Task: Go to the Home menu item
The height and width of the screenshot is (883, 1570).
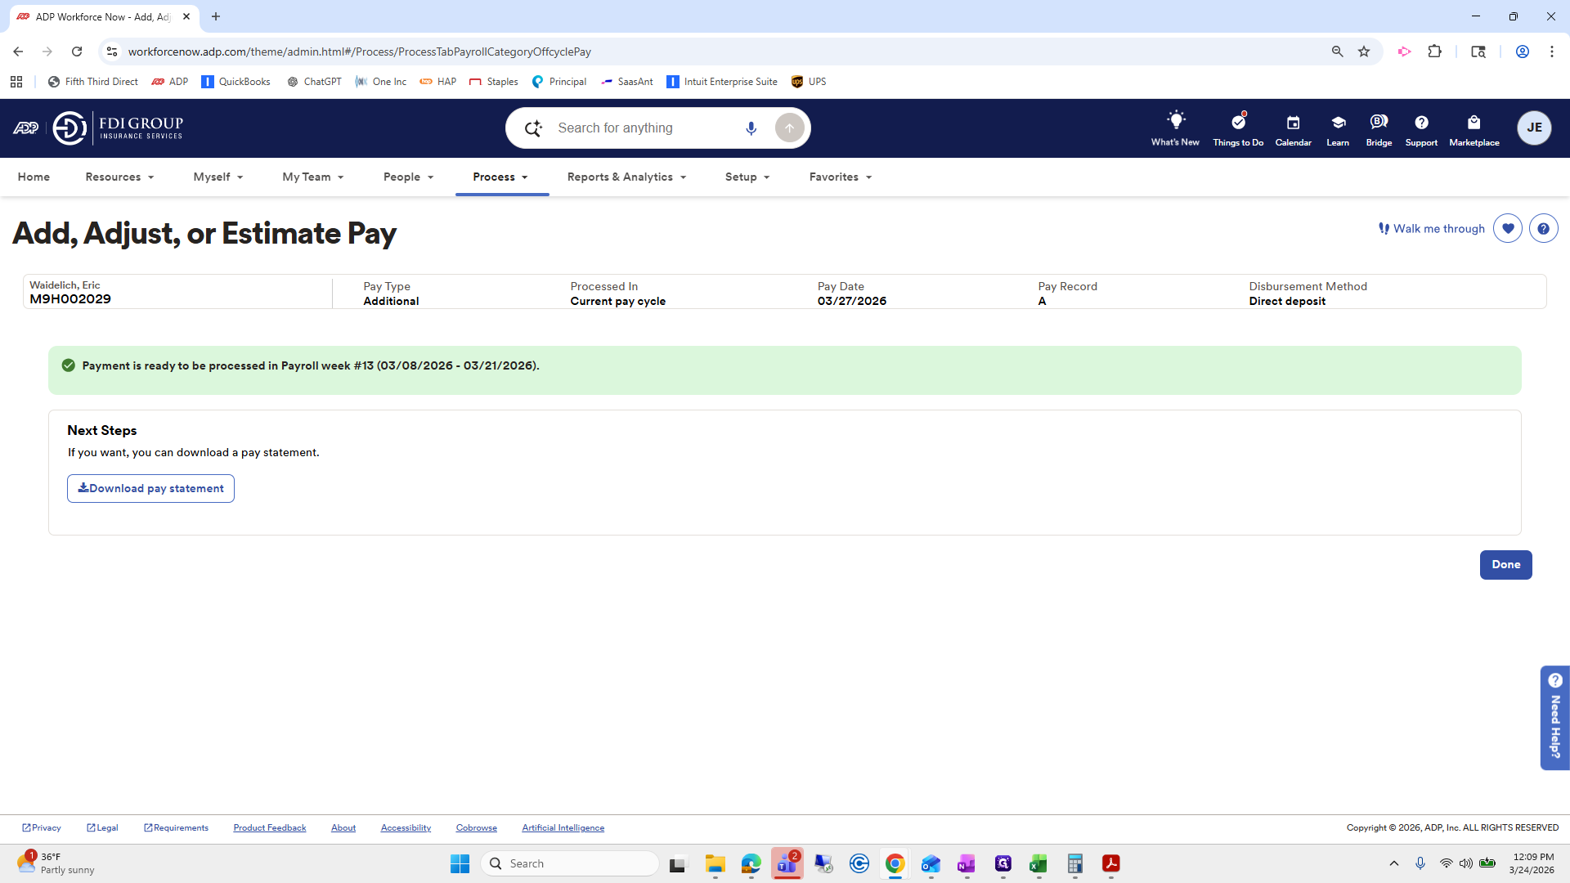Action: tap(34, 177)
